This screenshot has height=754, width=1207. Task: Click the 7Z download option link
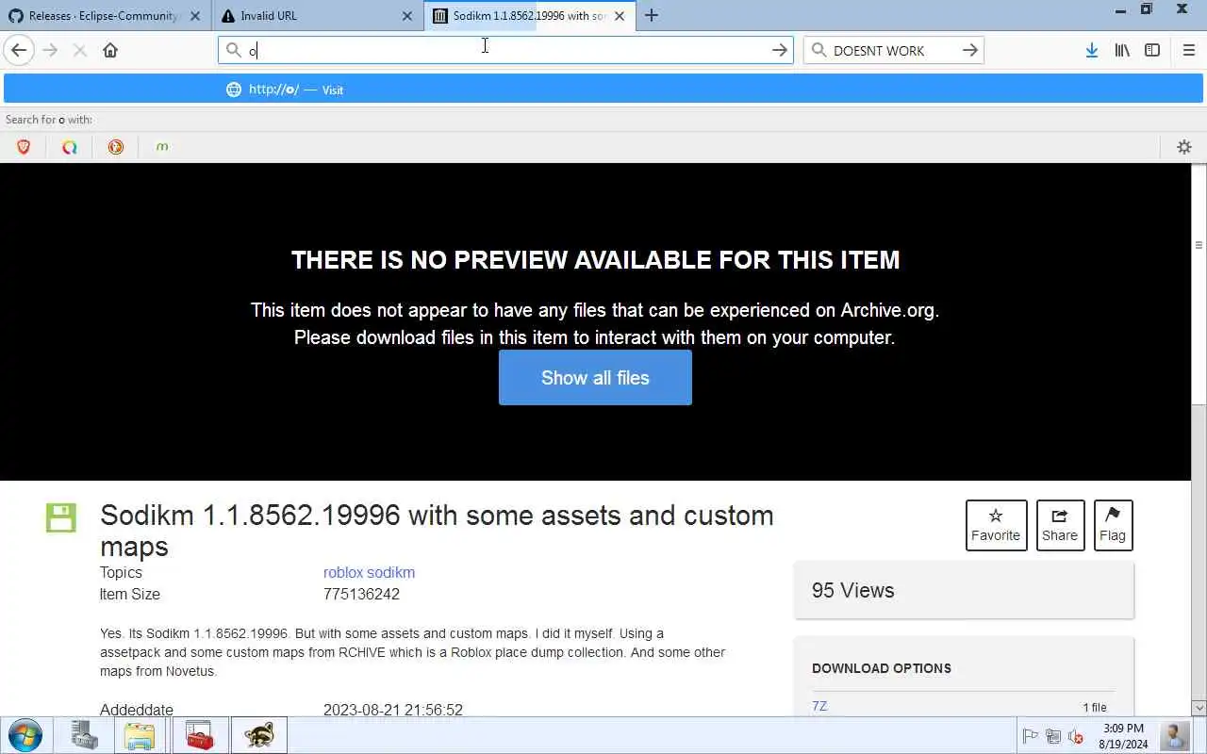[x=819, y=706]
